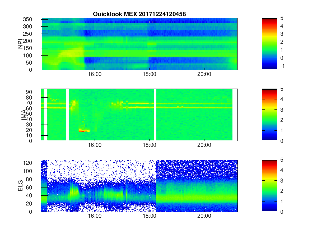This screenshot has height=238, width=317.
Task: Click the 18:00 label under NPI plot
Action: (149, 74)
